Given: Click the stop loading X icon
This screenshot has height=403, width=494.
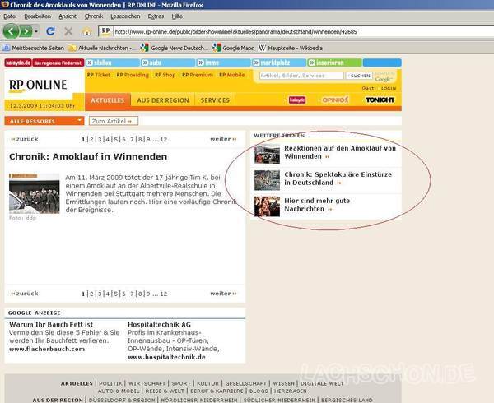Looking at the screenshot, I should tap(68, 31).
